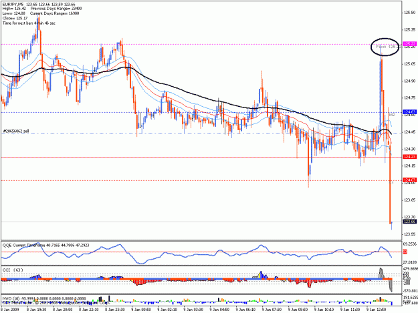Click the 123.55 price axis label
Screen dimensions: 418x313
[410, 234]
